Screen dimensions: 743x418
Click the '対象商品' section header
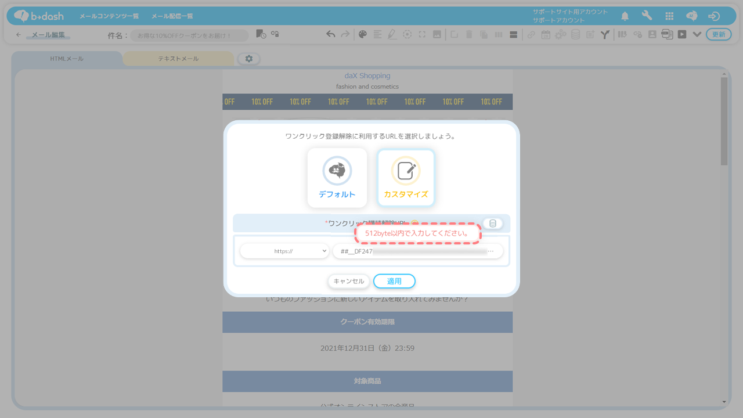[367, 381]
